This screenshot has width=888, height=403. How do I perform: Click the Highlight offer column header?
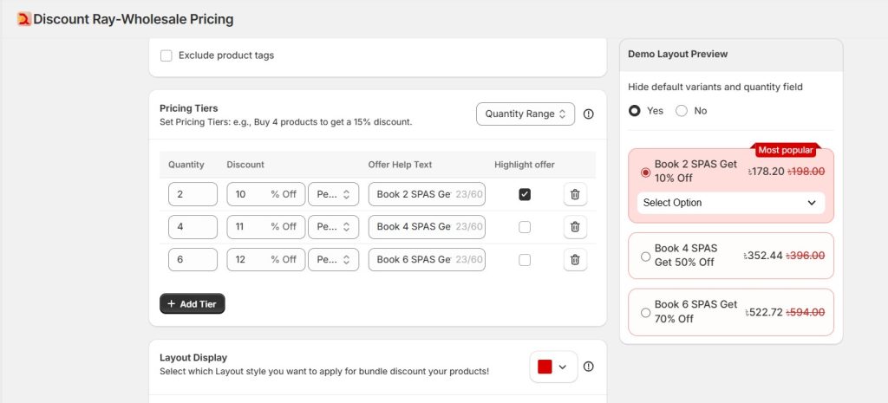click(x=525, y=165)
